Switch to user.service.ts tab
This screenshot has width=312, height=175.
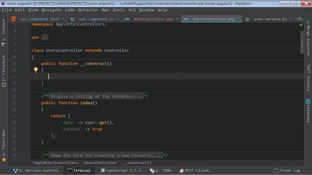coord(270,19)
